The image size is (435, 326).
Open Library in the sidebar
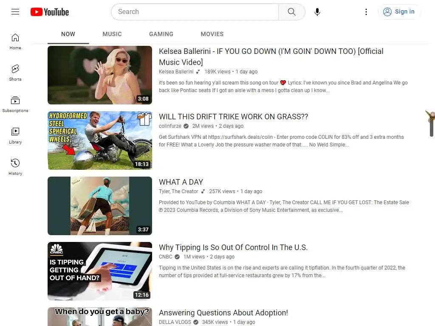pos(15,136)
